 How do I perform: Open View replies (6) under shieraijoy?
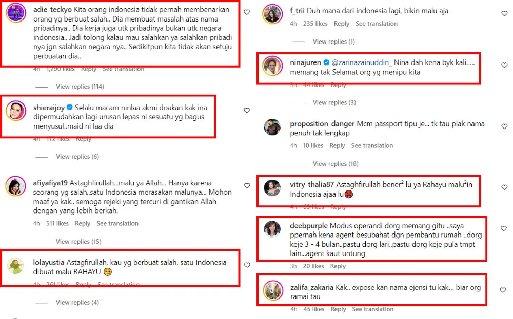pos(77,157)
